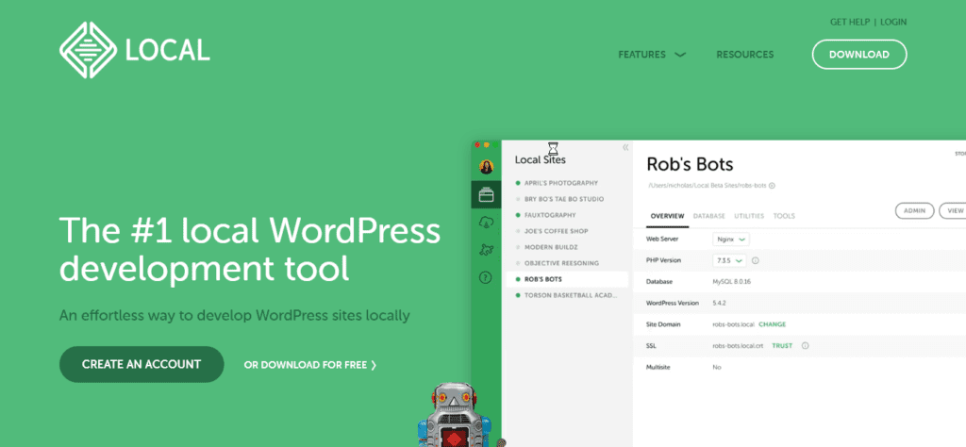Click the site path /Users/nicholas/Local Beta Sites/robs-bots
This screenshot has height=447, width=966.
pos(708,186)
